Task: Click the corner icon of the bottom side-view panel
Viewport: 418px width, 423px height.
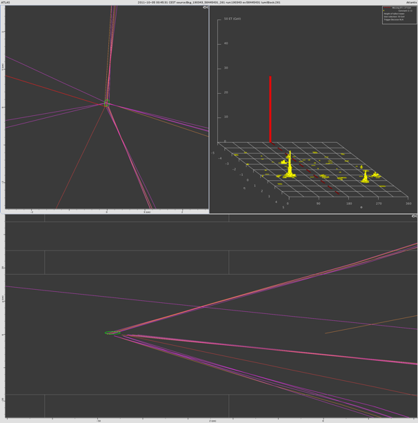Action: pyautogui.click(x=415, y=217)
